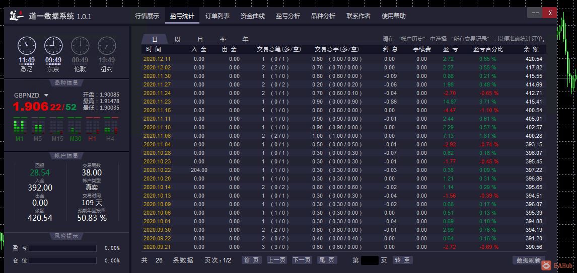Click the 50.83 % expected annual return
Viewport: 577px width, 273px height.
point(92,218)
